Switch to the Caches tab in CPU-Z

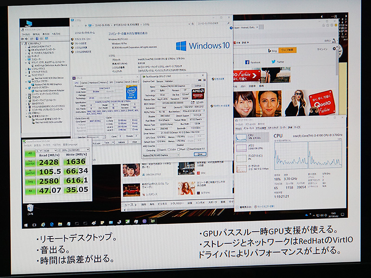[84, 83]
